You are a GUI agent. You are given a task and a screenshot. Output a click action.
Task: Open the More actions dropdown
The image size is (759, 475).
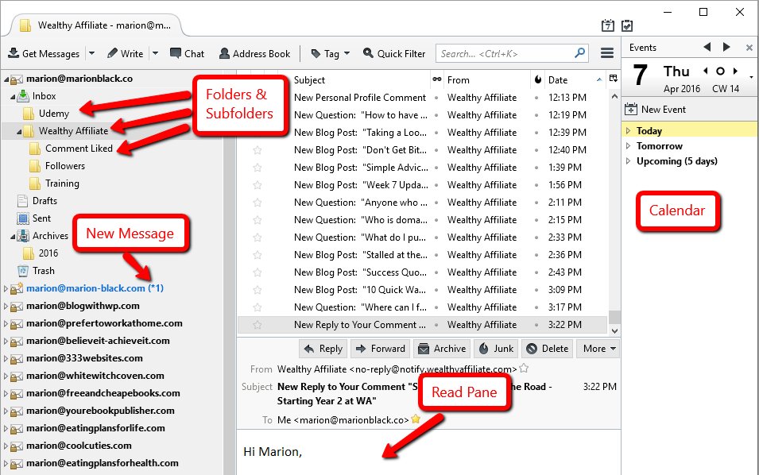pos(598,348)
